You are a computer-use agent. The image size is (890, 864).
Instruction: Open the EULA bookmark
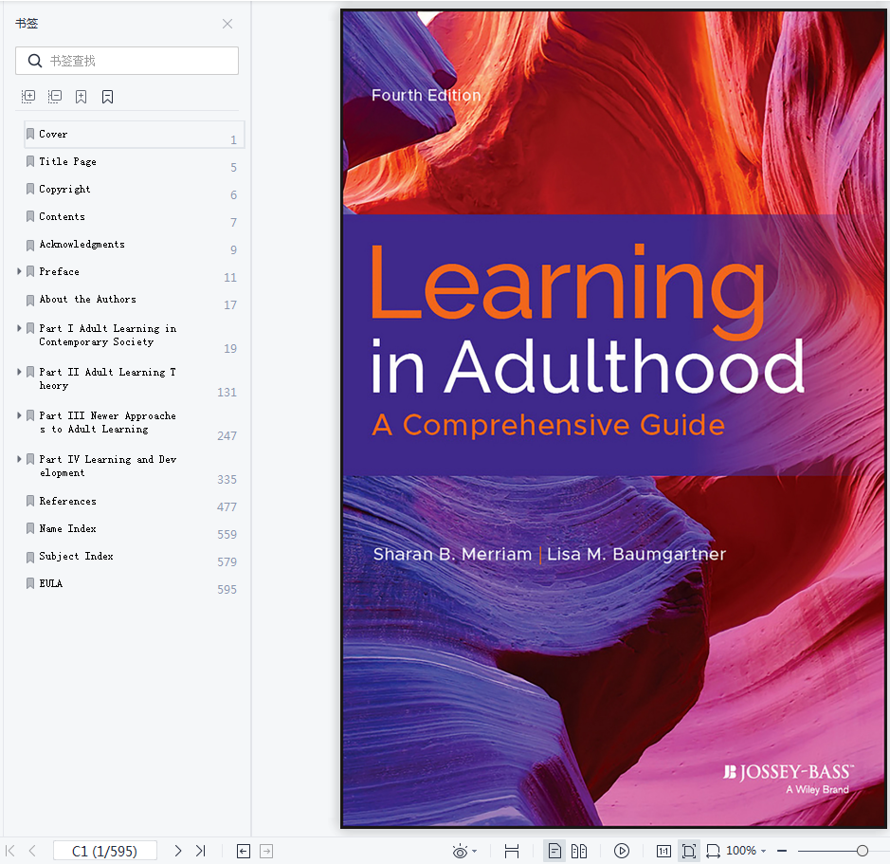coord(50,584)
